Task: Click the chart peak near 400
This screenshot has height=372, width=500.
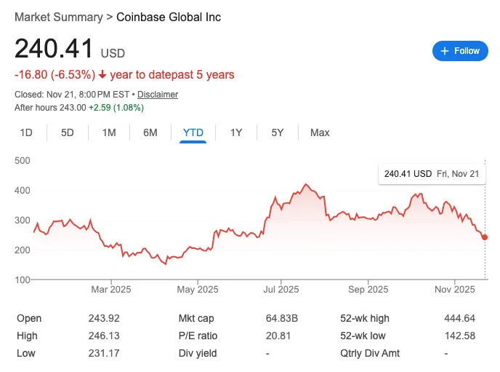Action: (x=306, y=185)
